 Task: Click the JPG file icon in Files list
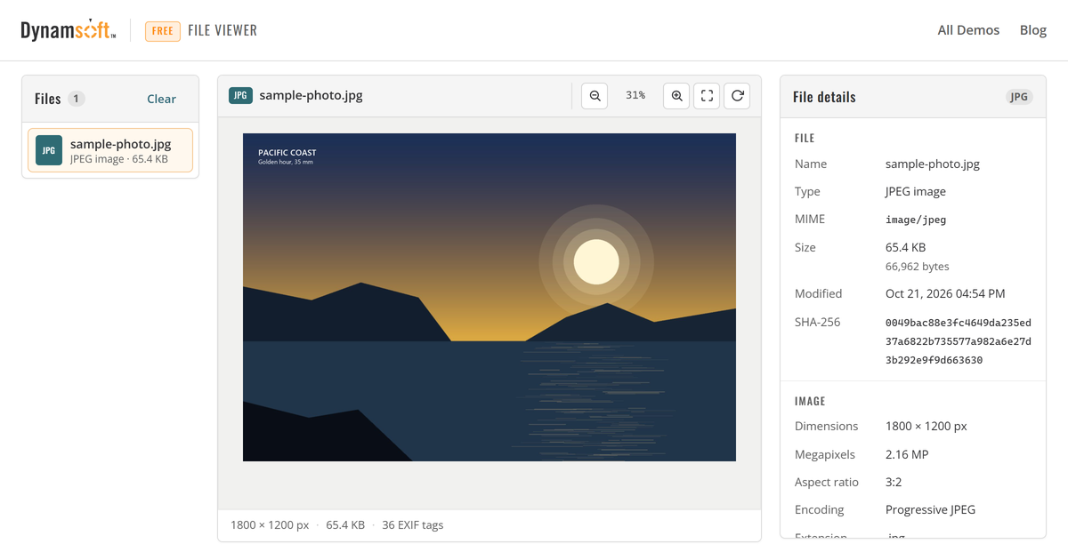49,151
